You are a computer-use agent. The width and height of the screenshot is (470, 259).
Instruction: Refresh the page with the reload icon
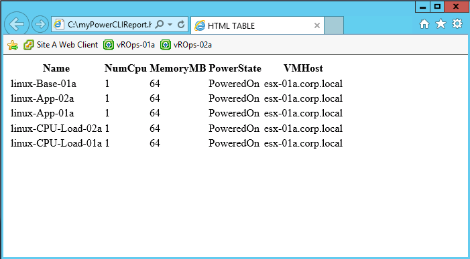click(181, 24)
